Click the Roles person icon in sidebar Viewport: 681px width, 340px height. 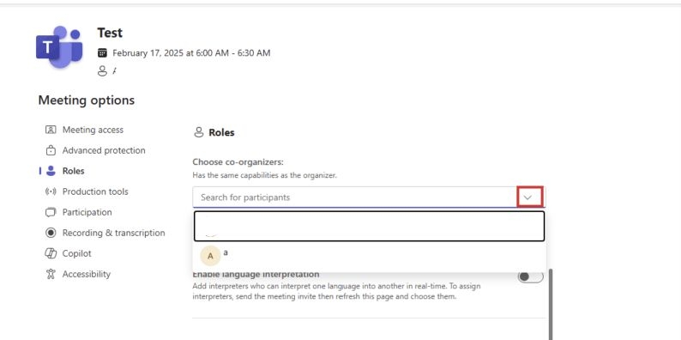[x=51, y=171]
